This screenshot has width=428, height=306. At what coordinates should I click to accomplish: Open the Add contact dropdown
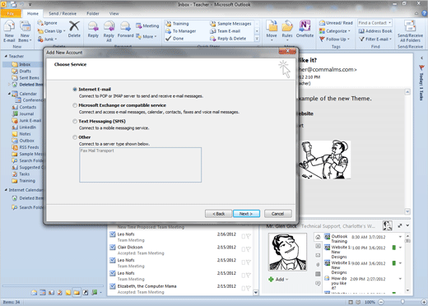point(287,280)
